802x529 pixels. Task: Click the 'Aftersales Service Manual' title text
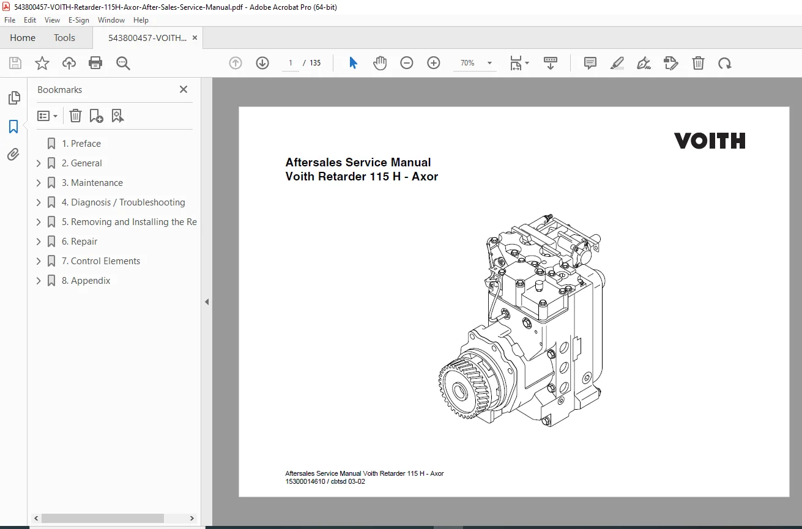358,163
